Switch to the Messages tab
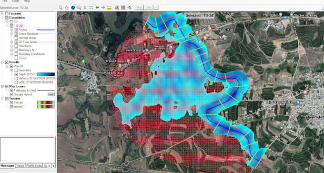Image resolution: width=324 pixels, height=173 pixels. tap(8, 166)
